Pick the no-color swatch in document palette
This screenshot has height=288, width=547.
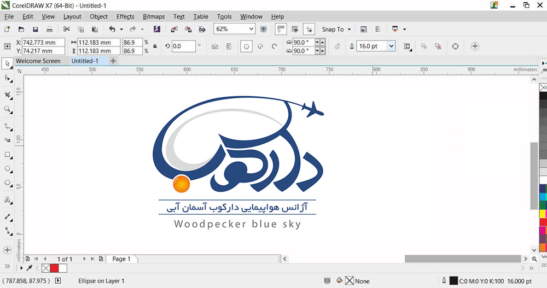tap(46, 268)
